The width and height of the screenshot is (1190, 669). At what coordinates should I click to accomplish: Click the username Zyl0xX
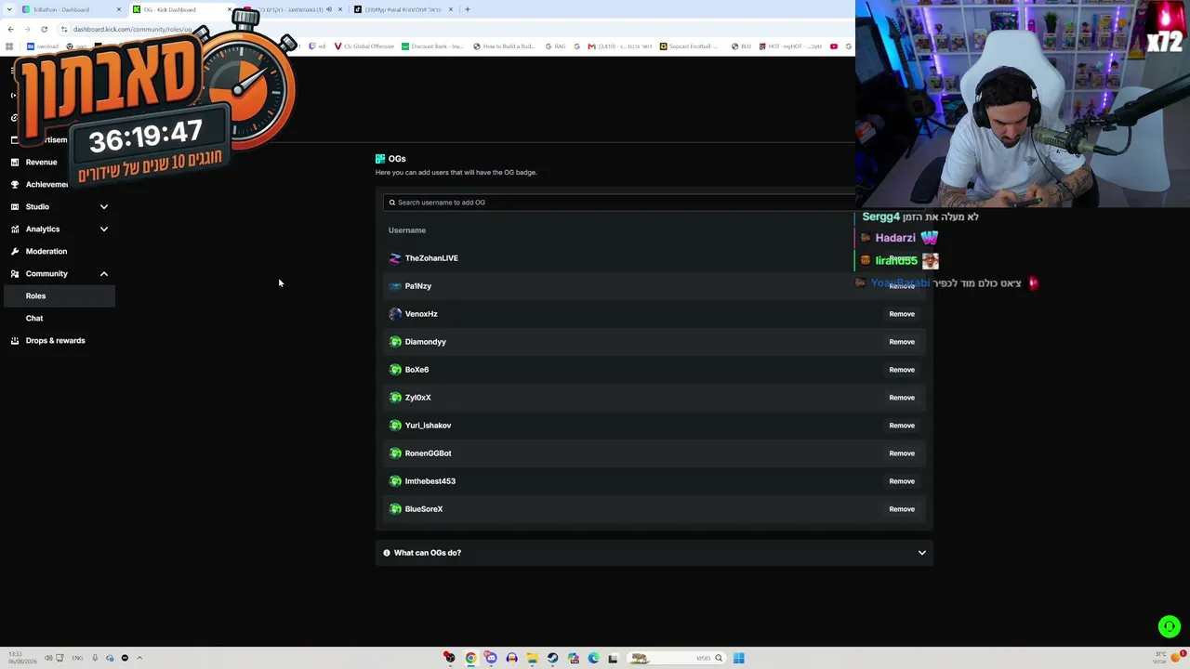click(x=417, y=398)
